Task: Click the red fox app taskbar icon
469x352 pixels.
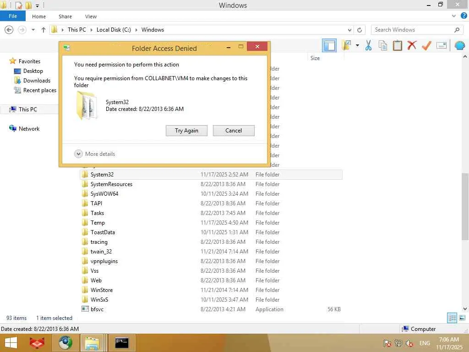Action: (37, 343)
